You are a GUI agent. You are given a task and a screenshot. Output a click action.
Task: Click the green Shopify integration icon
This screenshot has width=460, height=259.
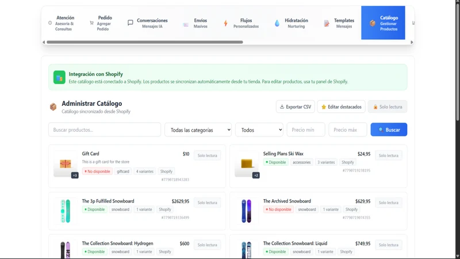click(x=59, y=77)
